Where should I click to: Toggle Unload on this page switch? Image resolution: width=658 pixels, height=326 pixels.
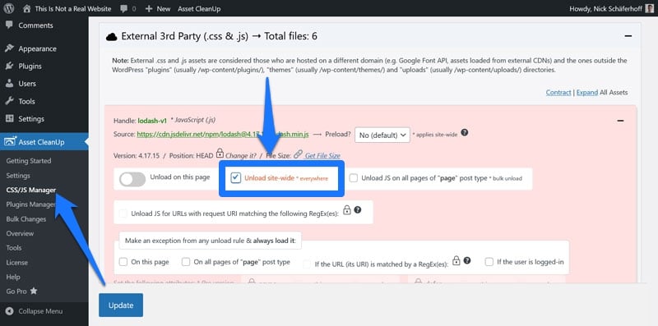[x=132, y=179]
